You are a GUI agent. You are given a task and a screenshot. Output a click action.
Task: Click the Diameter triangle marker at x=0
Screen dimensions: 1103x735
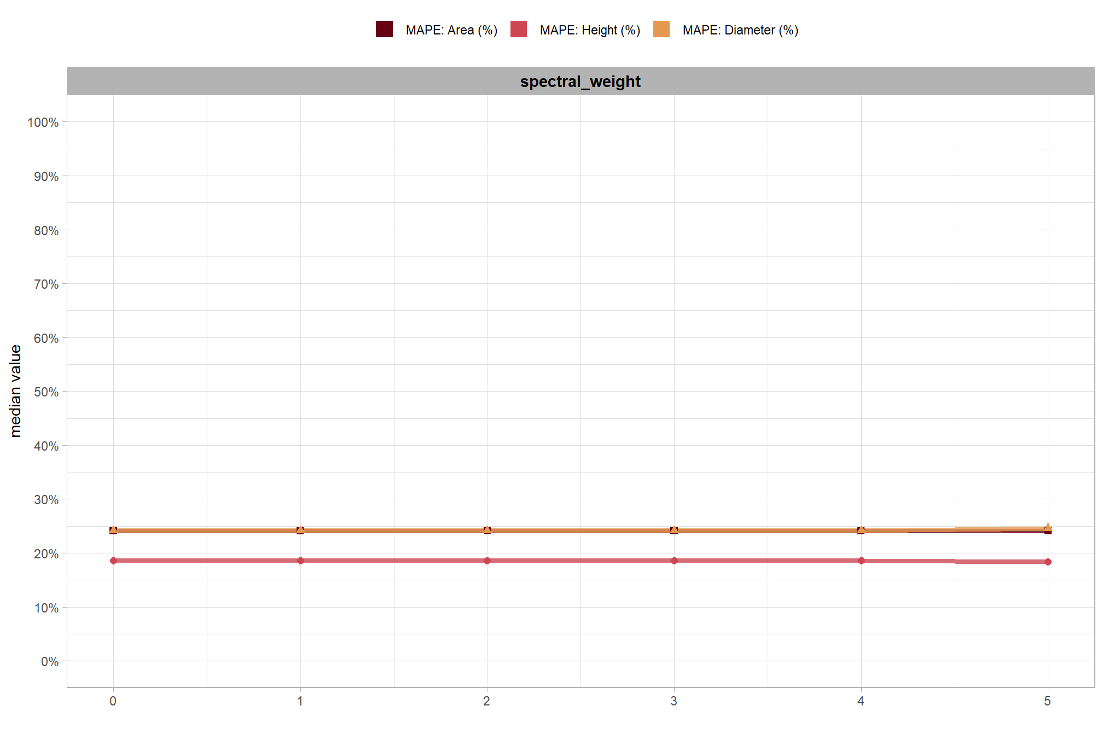(113, 530)
